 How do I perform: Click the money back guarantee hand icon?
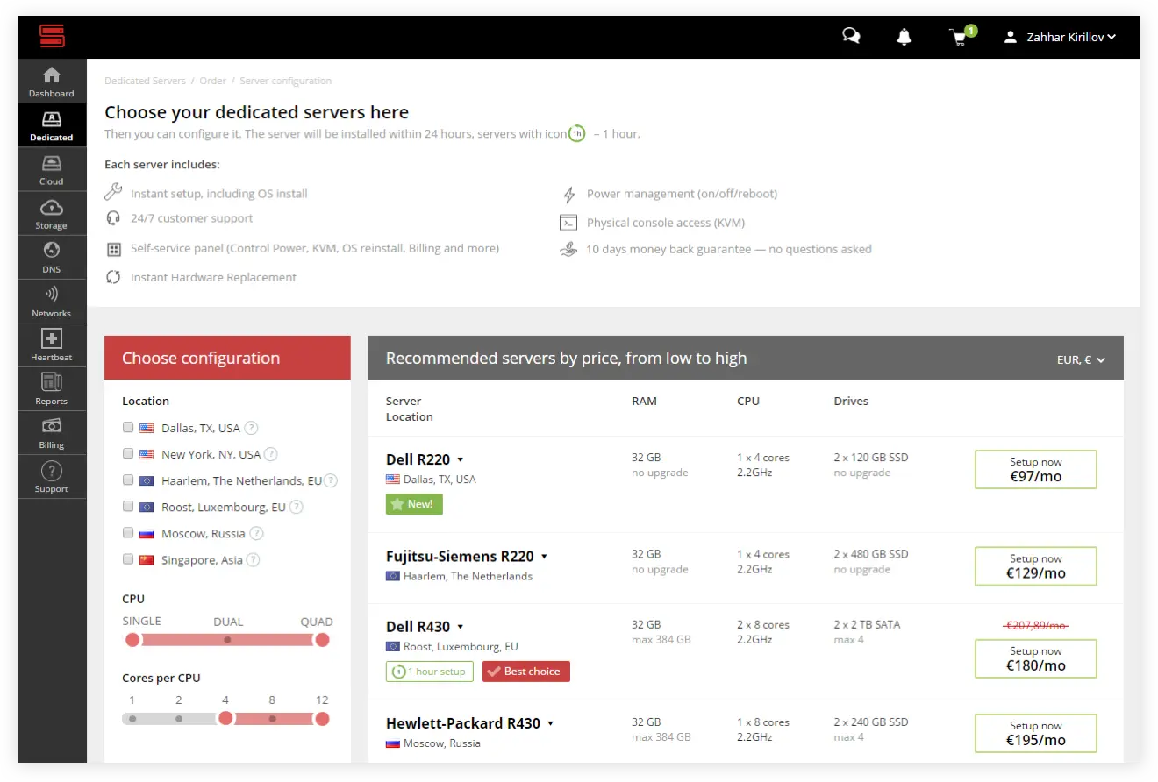tap(568, 249)
